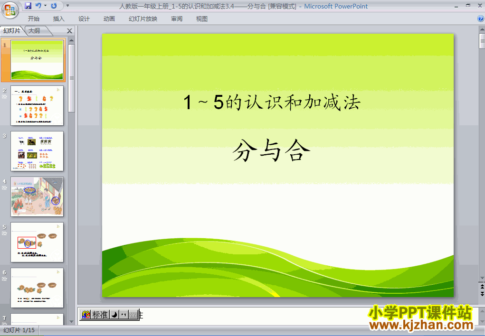Screen dimensions: 485x336
Task: Open the 视图 ribbon tab
Action: point(202,19)
